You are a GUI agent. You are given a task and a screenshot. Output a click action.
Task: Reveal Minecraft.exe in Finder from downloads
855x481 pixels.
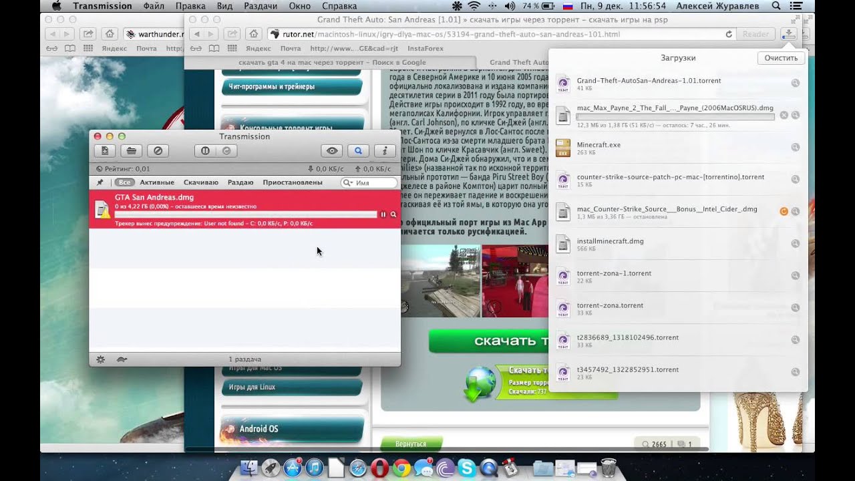pos(796,147)
